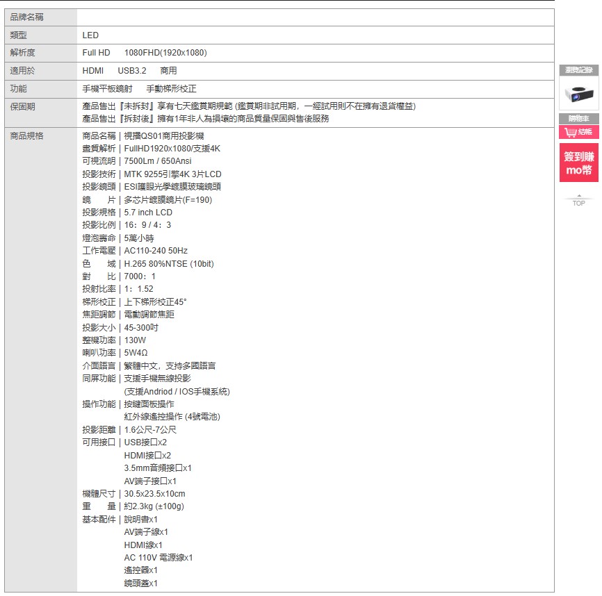Click the 7500Lm / 650Ansi brightness spec line
The width and height of the screenshot is (602, 596).
(157, 161)
